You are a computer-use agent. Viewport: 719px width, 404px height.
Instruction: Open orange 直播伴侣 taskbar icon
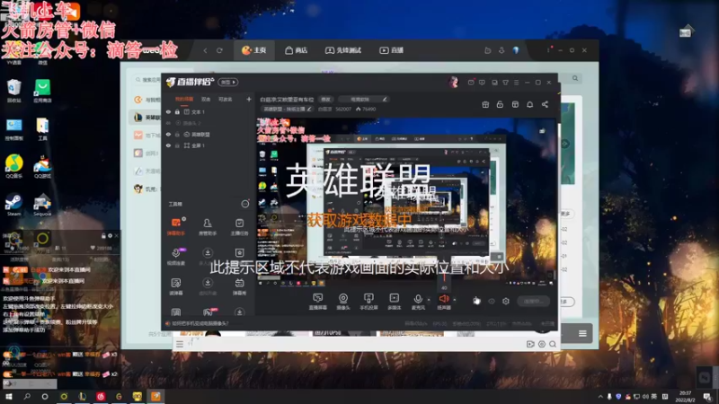[x=155, y=396]
